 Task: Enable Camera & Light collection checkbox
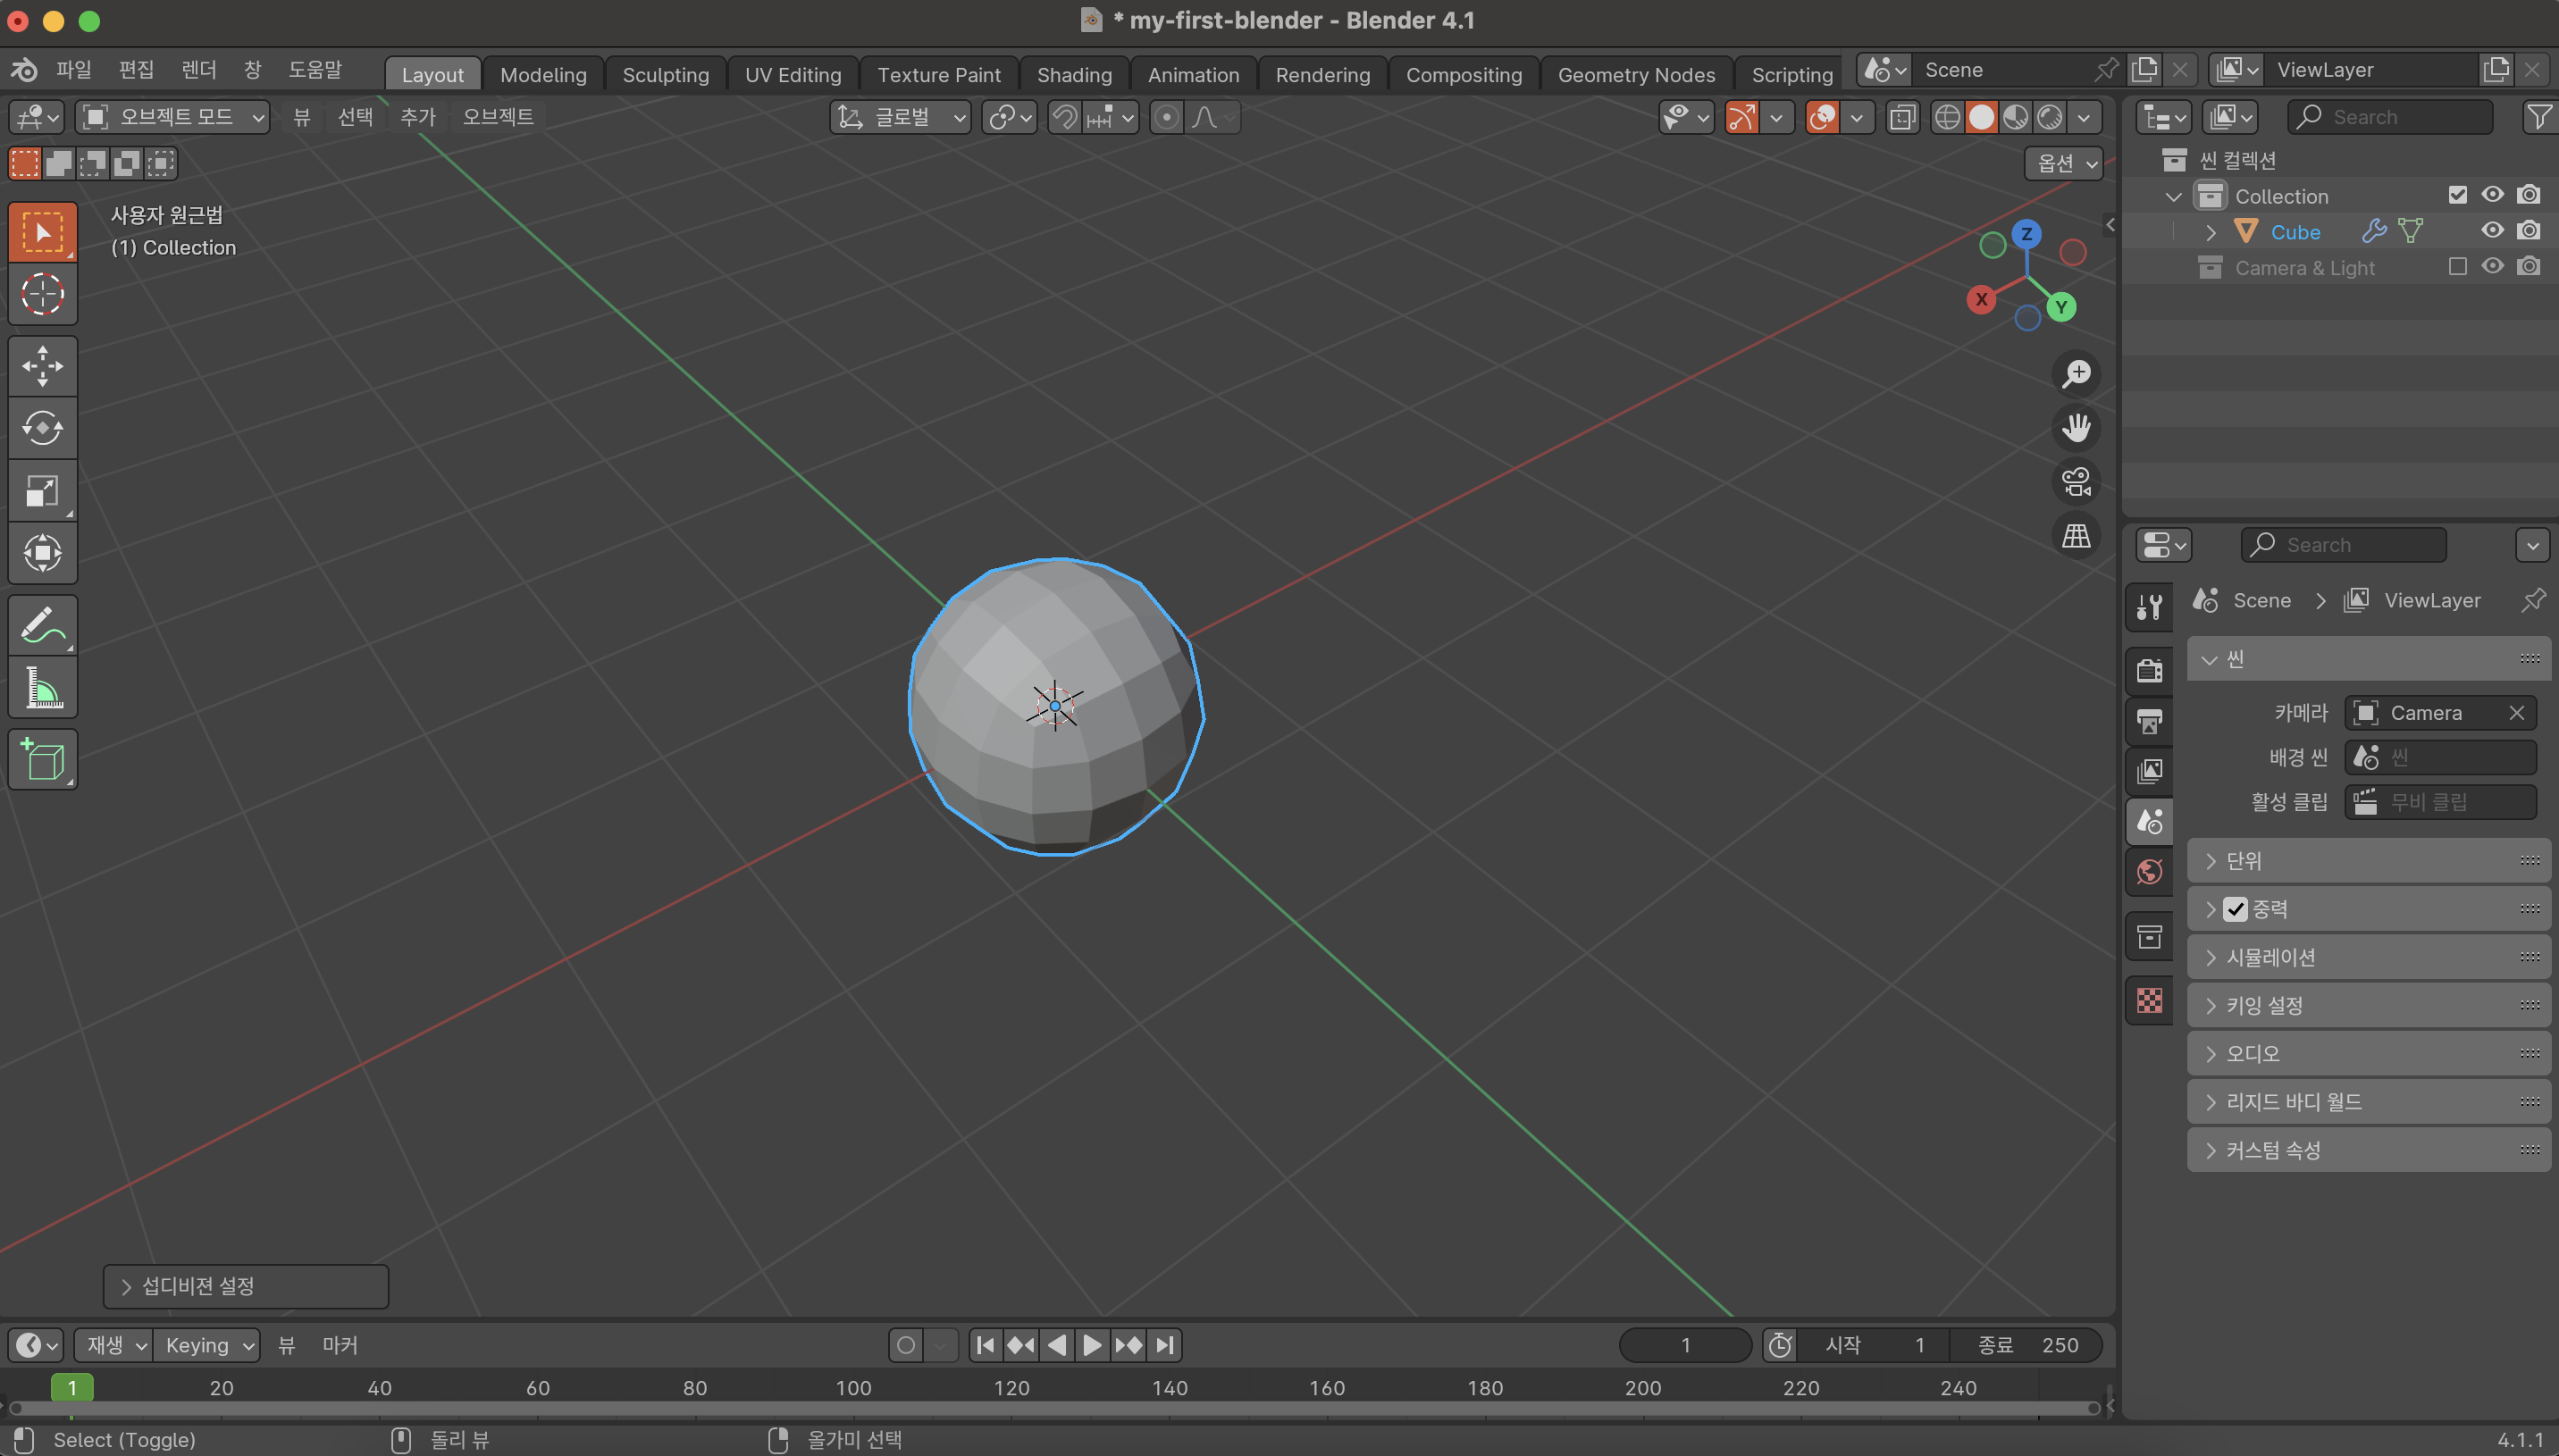2457,267
